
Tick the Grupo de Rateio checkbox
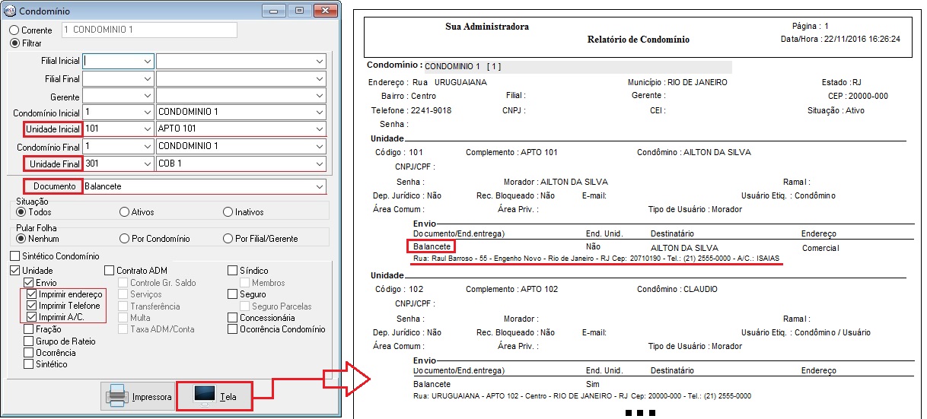(x=29, y=341)
